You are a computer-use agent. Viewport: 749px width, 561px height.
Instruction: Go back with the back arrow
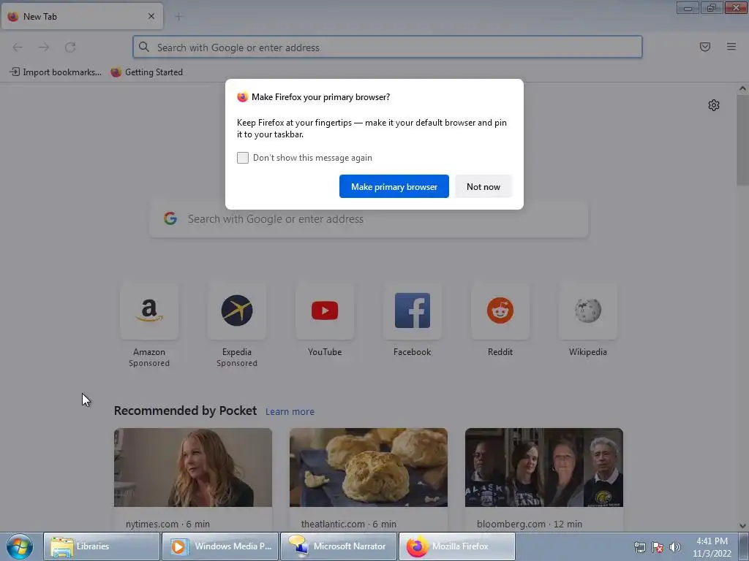(18, 47)
